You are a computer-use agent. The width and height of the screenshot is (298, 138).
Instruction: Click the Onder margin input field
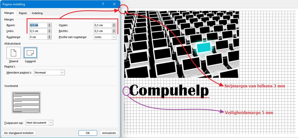pos(103,25)
